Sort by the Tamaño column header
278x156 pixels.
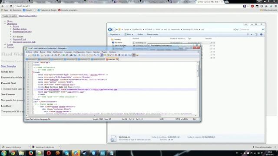[208, 39]
